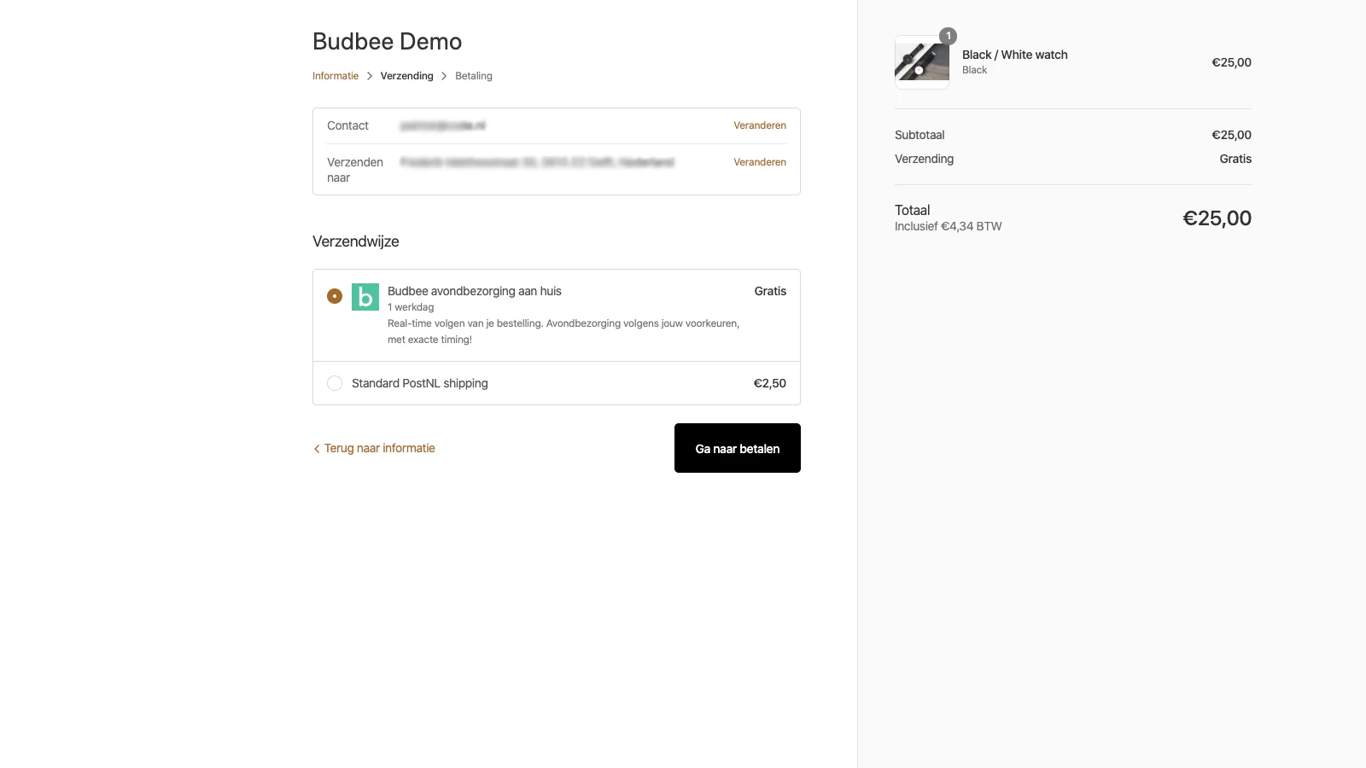Click the €2,50 PostNL shipping price
Screen dimensions: 1366x768
point(769,383)
